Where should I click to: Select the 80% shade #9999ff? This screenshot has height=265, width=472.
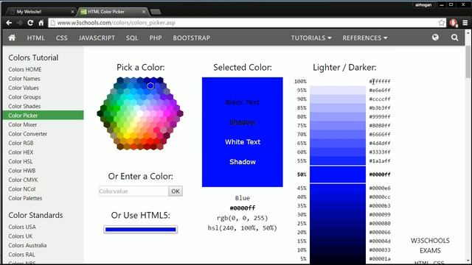coord(338,116)
